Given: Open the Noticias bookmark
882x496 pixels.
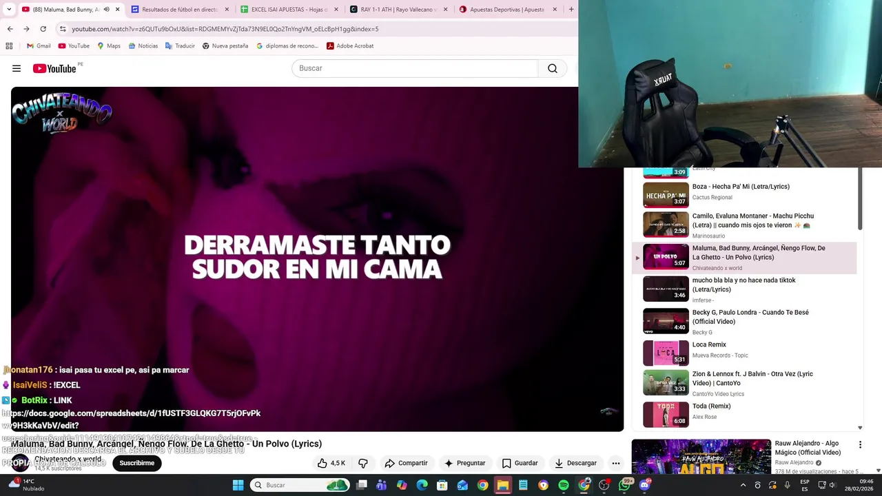Looking at the screenshot, I should [143, 46].
